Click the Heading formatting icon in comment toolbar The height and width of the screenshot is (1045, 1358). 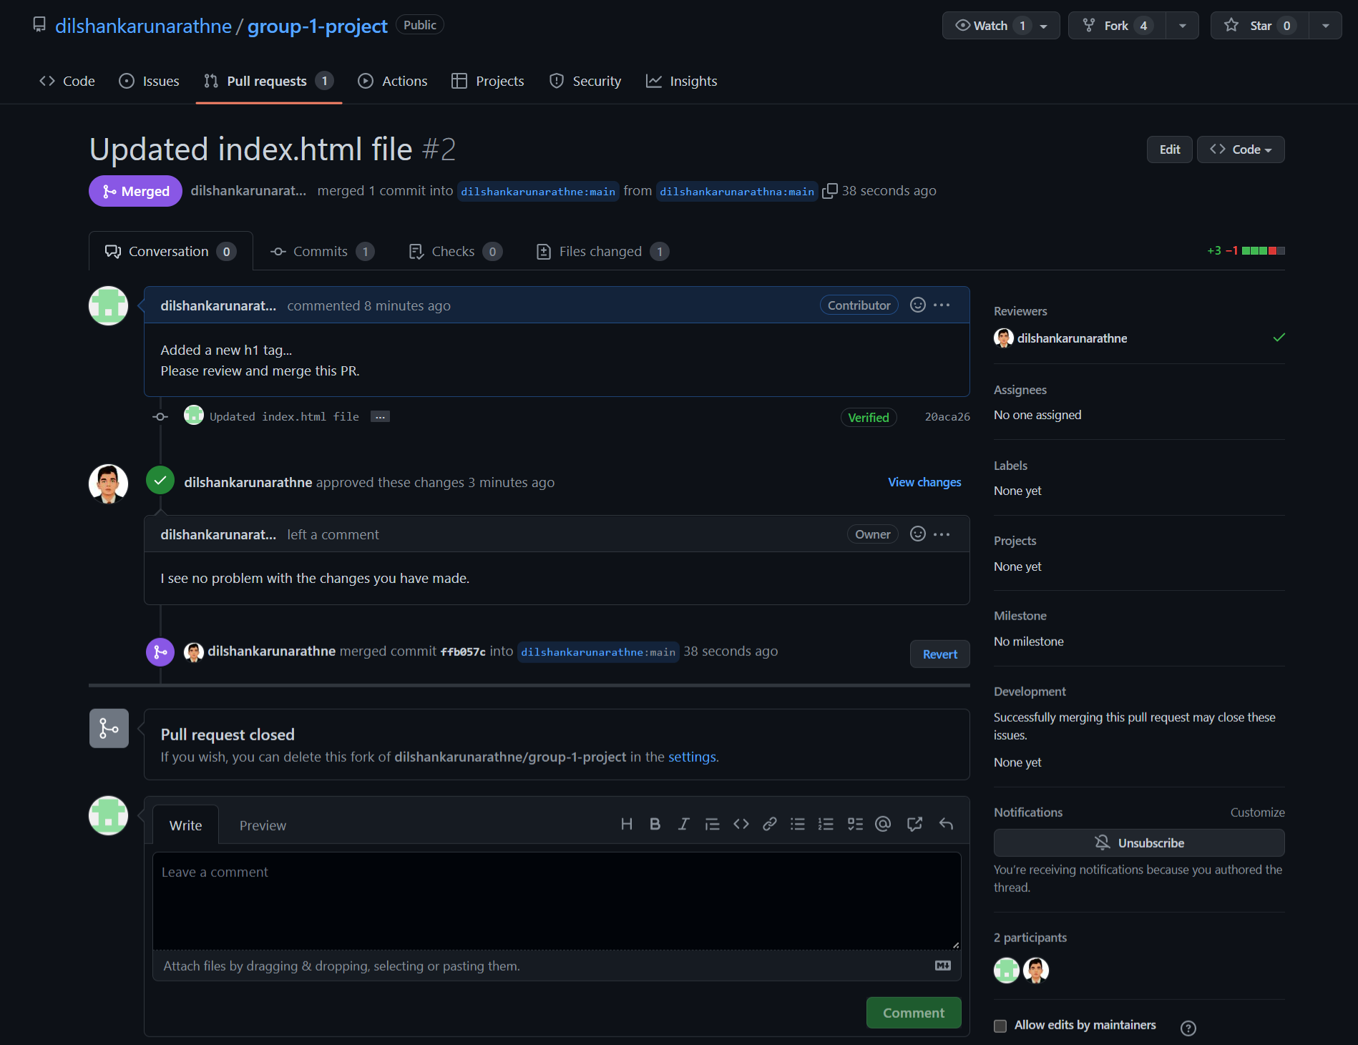[626, 824]
